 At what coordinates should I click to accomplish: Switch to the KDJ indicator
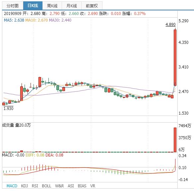pos(25,186)
